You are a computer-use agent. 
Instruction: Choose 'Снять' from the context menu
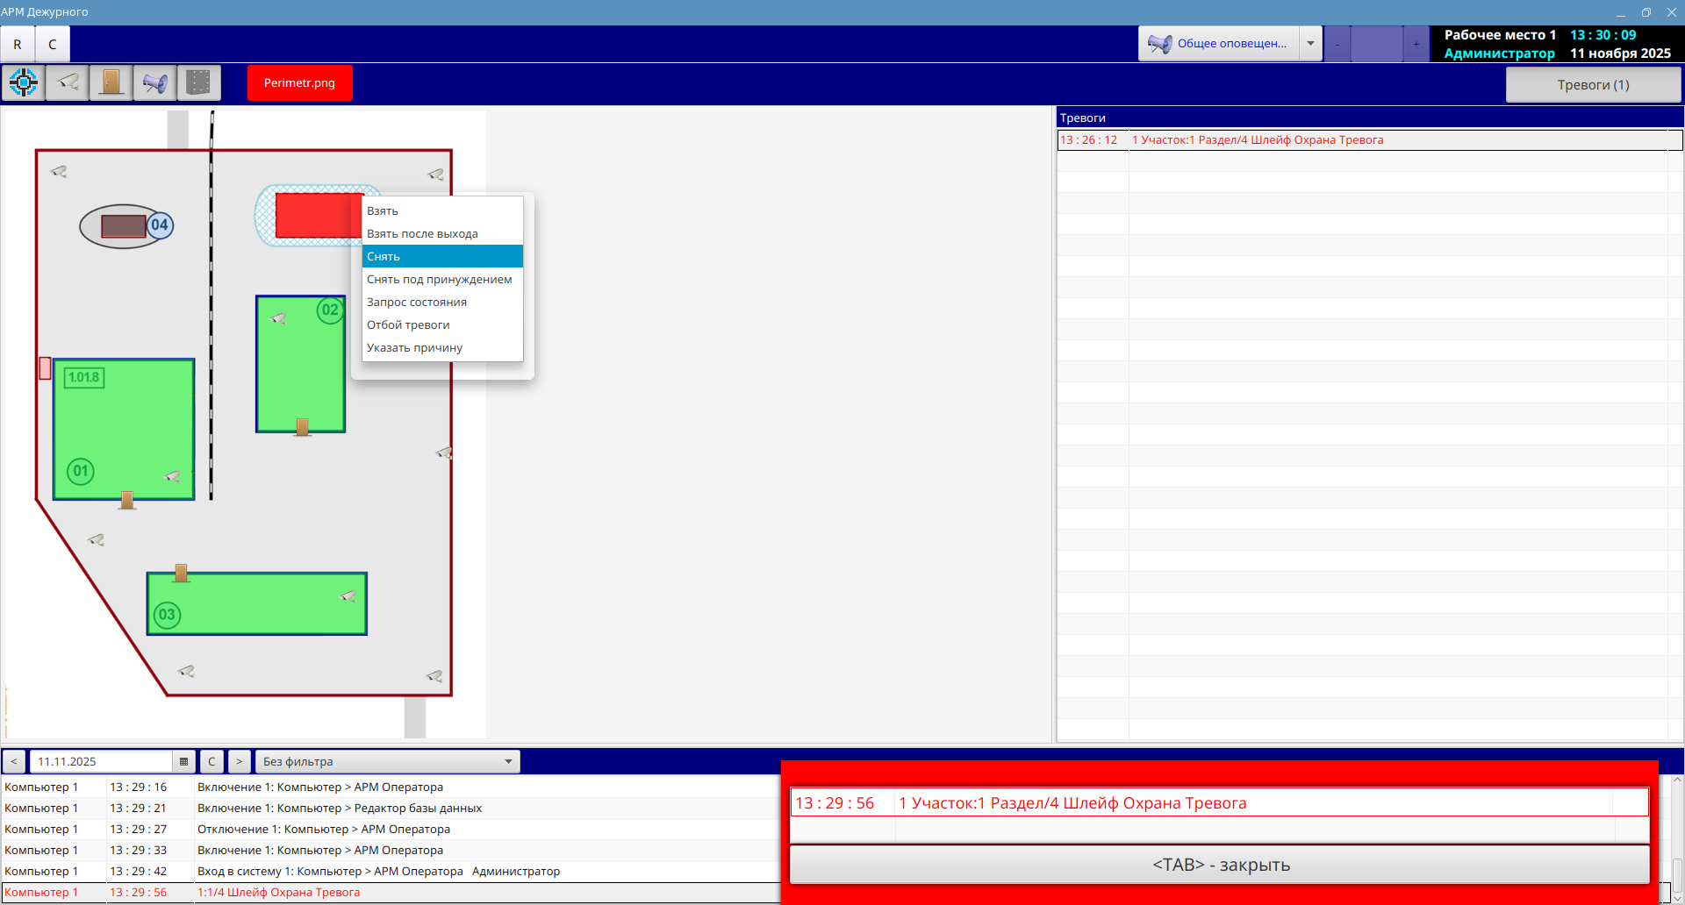(x=442, y=256)
